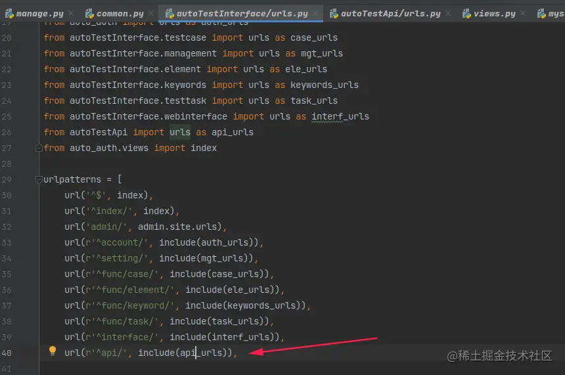Image resolution: width=565 pixels, height=375 pixels.
Task: Click the r'^func/task/' pattern string
Action: 122,321
